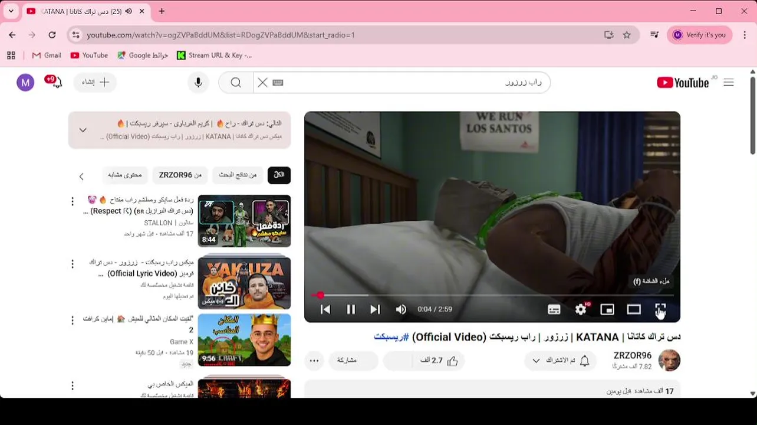
Task: Click 'Verify it's you' profile chip
Action: 700,35
